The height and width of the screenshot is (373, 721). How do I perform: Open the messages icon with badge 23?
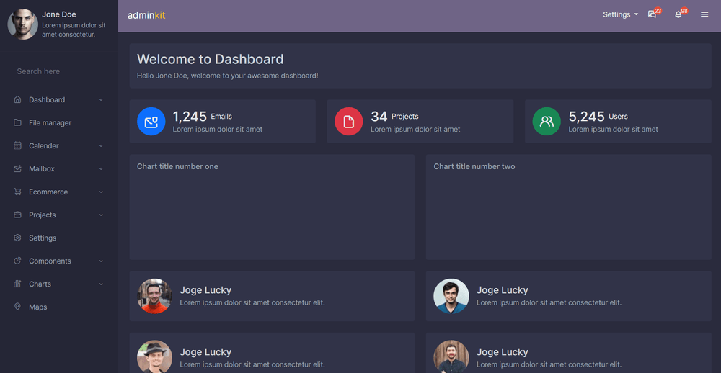click(653, 14)
